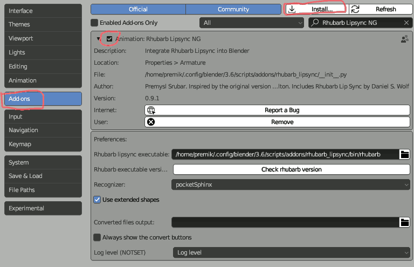Image resolution: width=414 pixels, height=267 pixels.
Task: Open the Log level dropdown
Action: click(x=292, y=252)
